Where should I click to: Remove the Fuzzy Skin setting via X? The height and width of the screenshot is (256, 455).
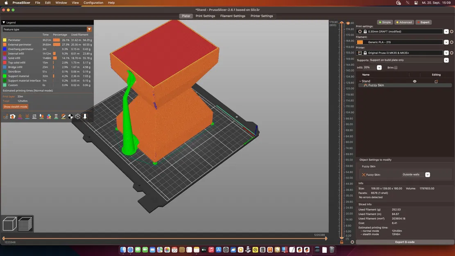coord(363,175)
